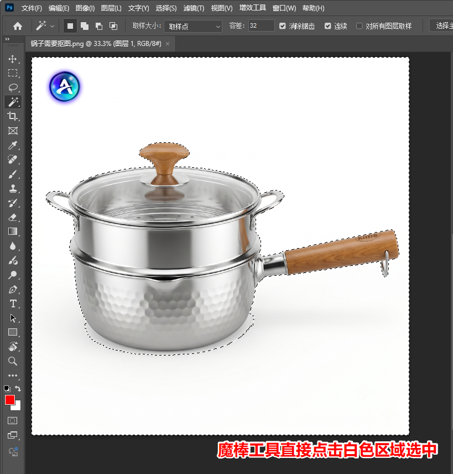
Task: Open the 增效工具 menu
Action: coord(252,8)
